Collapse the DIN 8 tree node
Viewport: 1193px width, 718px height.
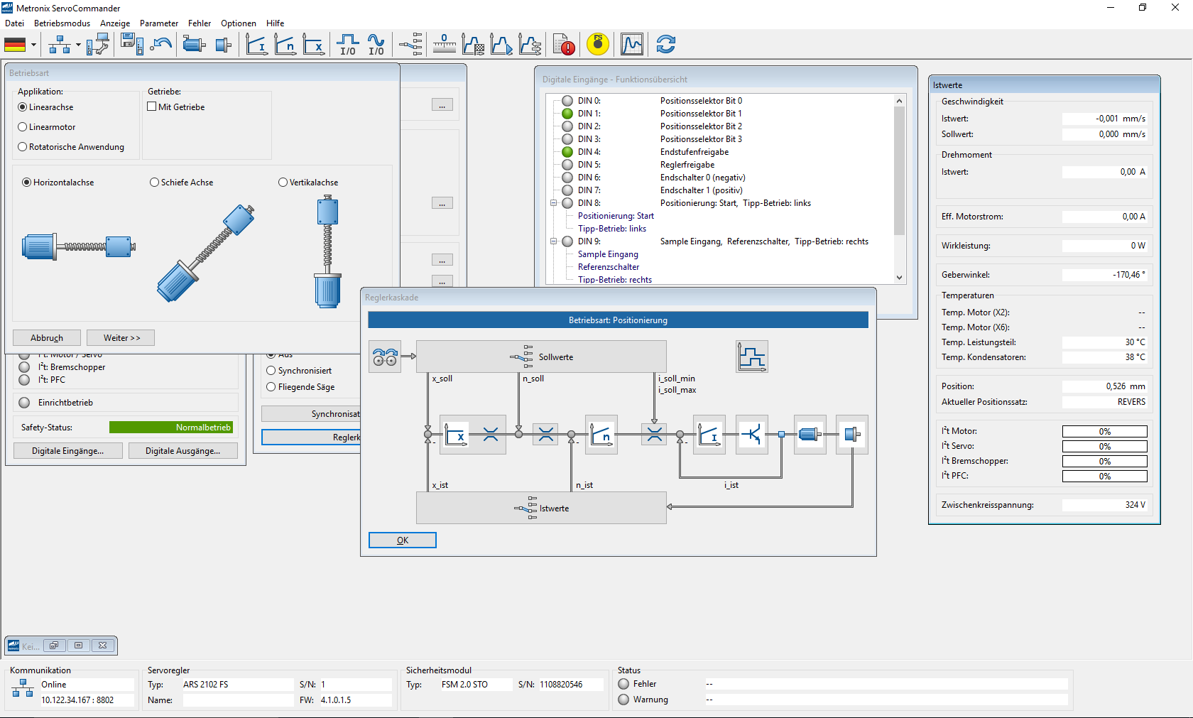[554, 203]
